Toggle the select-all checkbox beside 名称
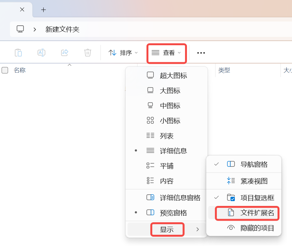Screen dimensions: 292x246 pos(5,70)
